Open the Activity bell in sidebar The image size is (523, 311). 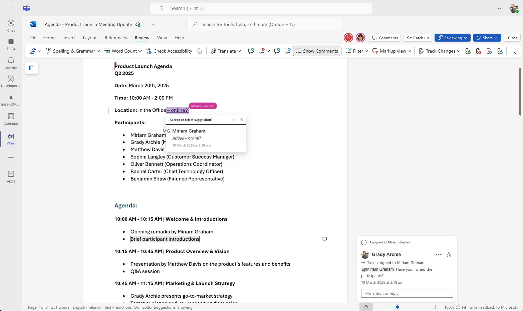(11, 63)
